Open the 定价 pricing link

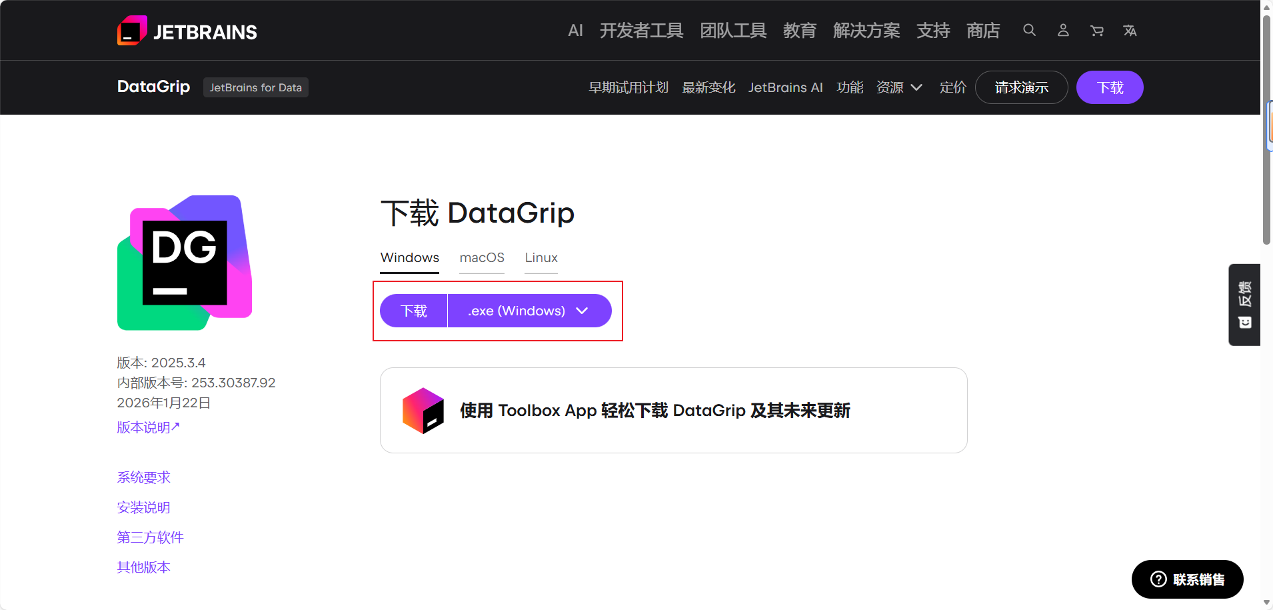click(953, 87)
